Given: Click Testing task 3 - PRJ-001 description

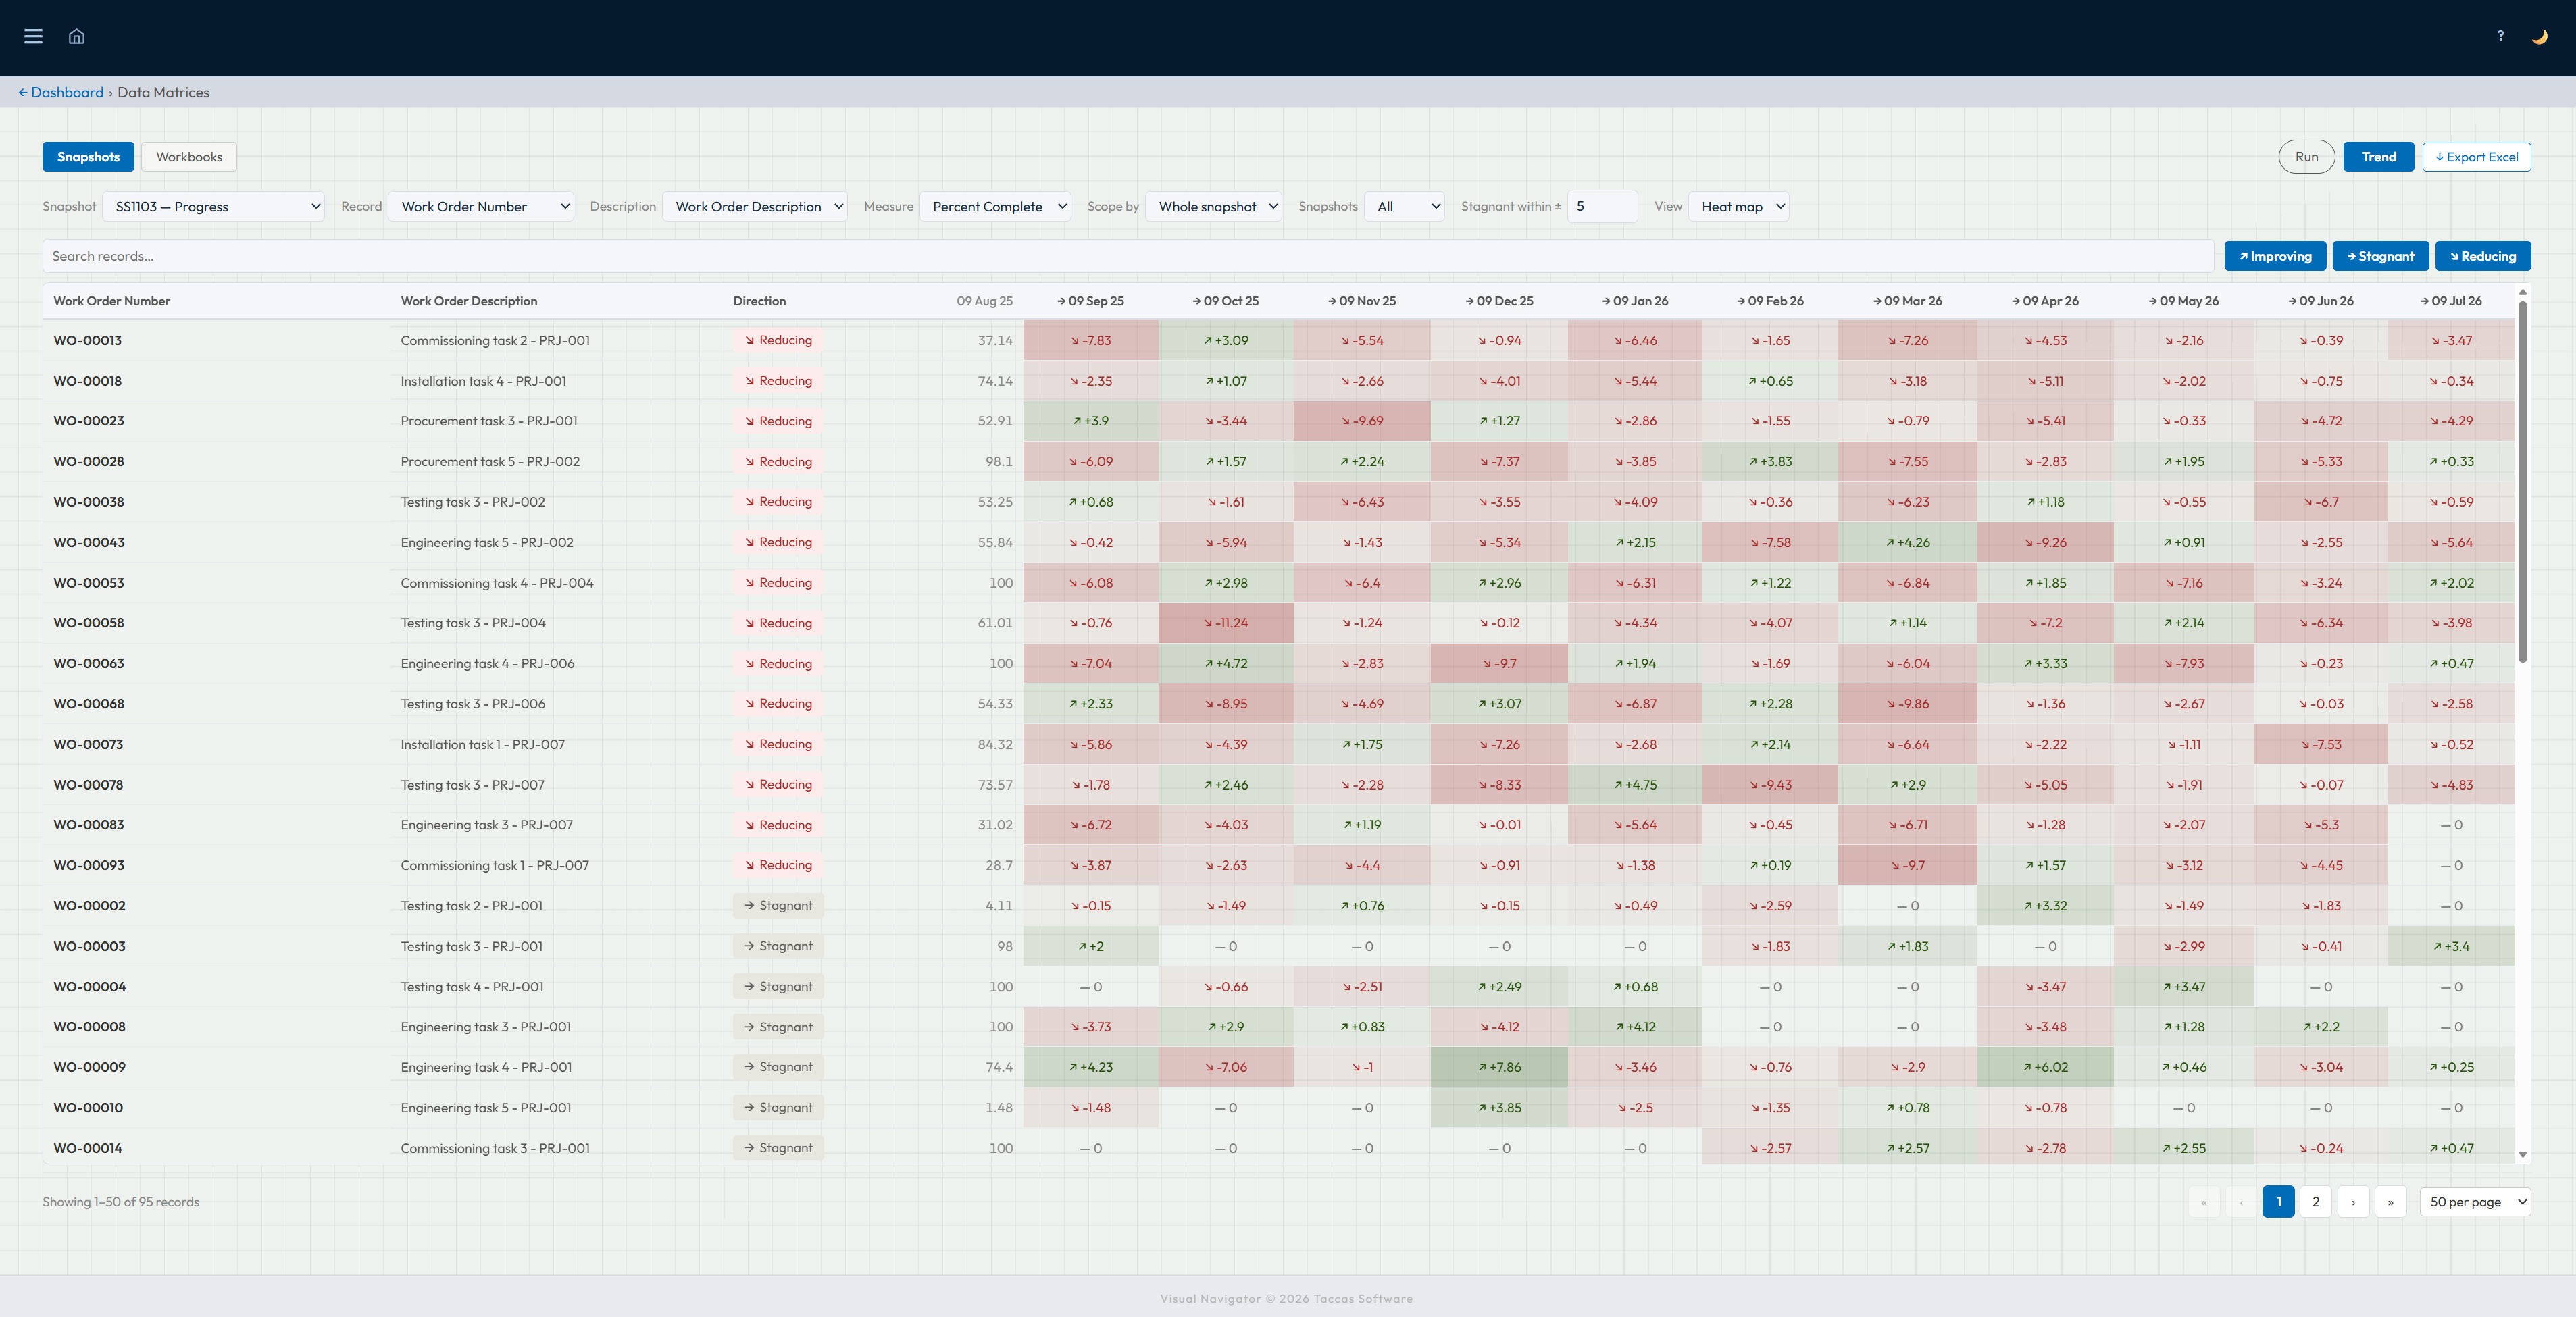Looking at the screenshot, I should (471, 946).
